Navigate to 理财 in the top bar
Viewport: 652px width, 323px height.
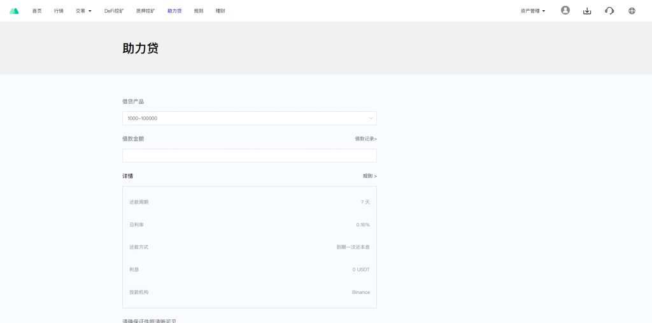(x=220, y=11)
